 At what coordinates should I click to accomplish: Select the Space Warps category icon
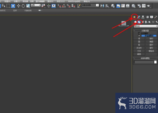click(x=153, y=22)
